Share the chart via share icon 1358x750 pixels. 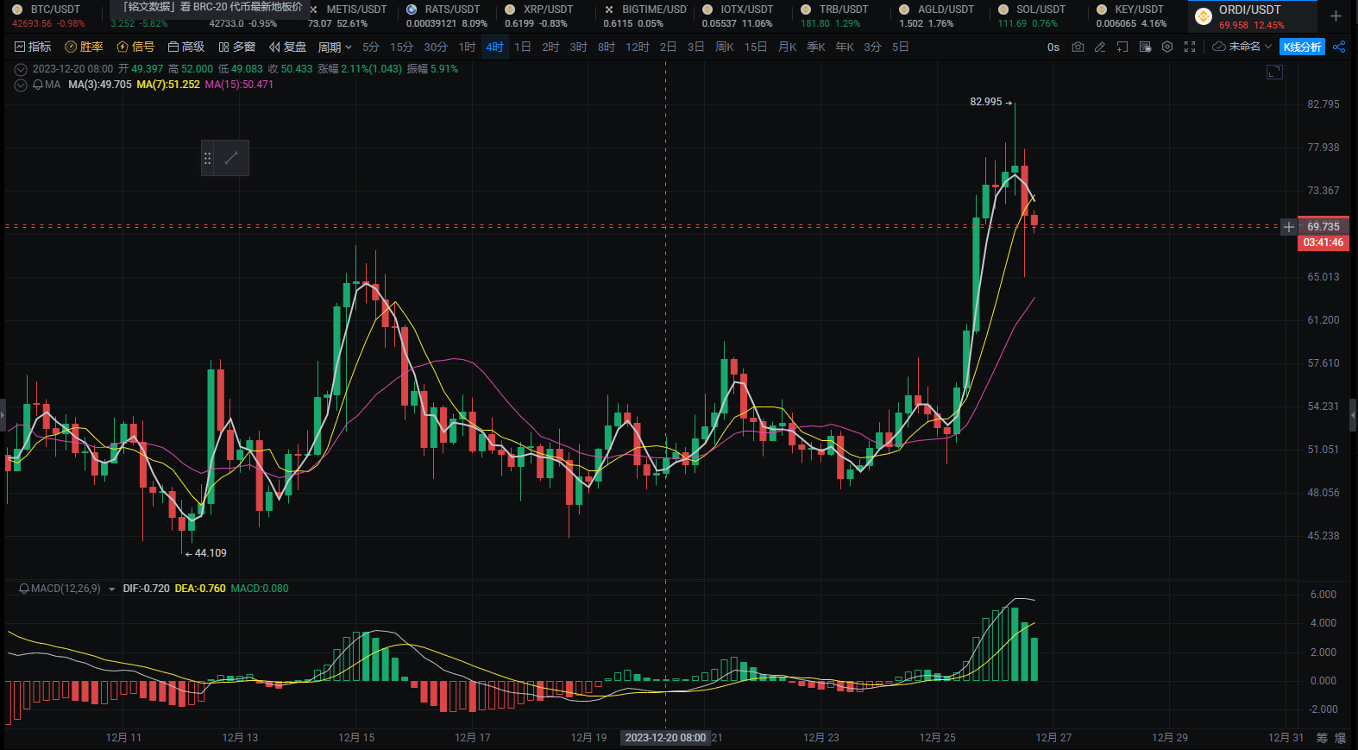pos(1339,47)
